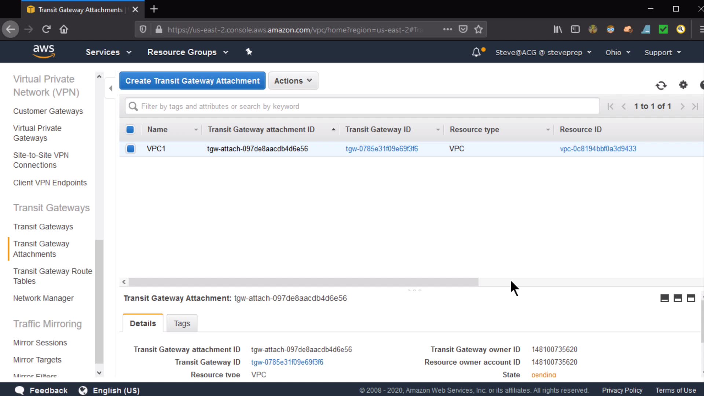
Task: Click the refresh table icon
Action: [x=661, y=85]
